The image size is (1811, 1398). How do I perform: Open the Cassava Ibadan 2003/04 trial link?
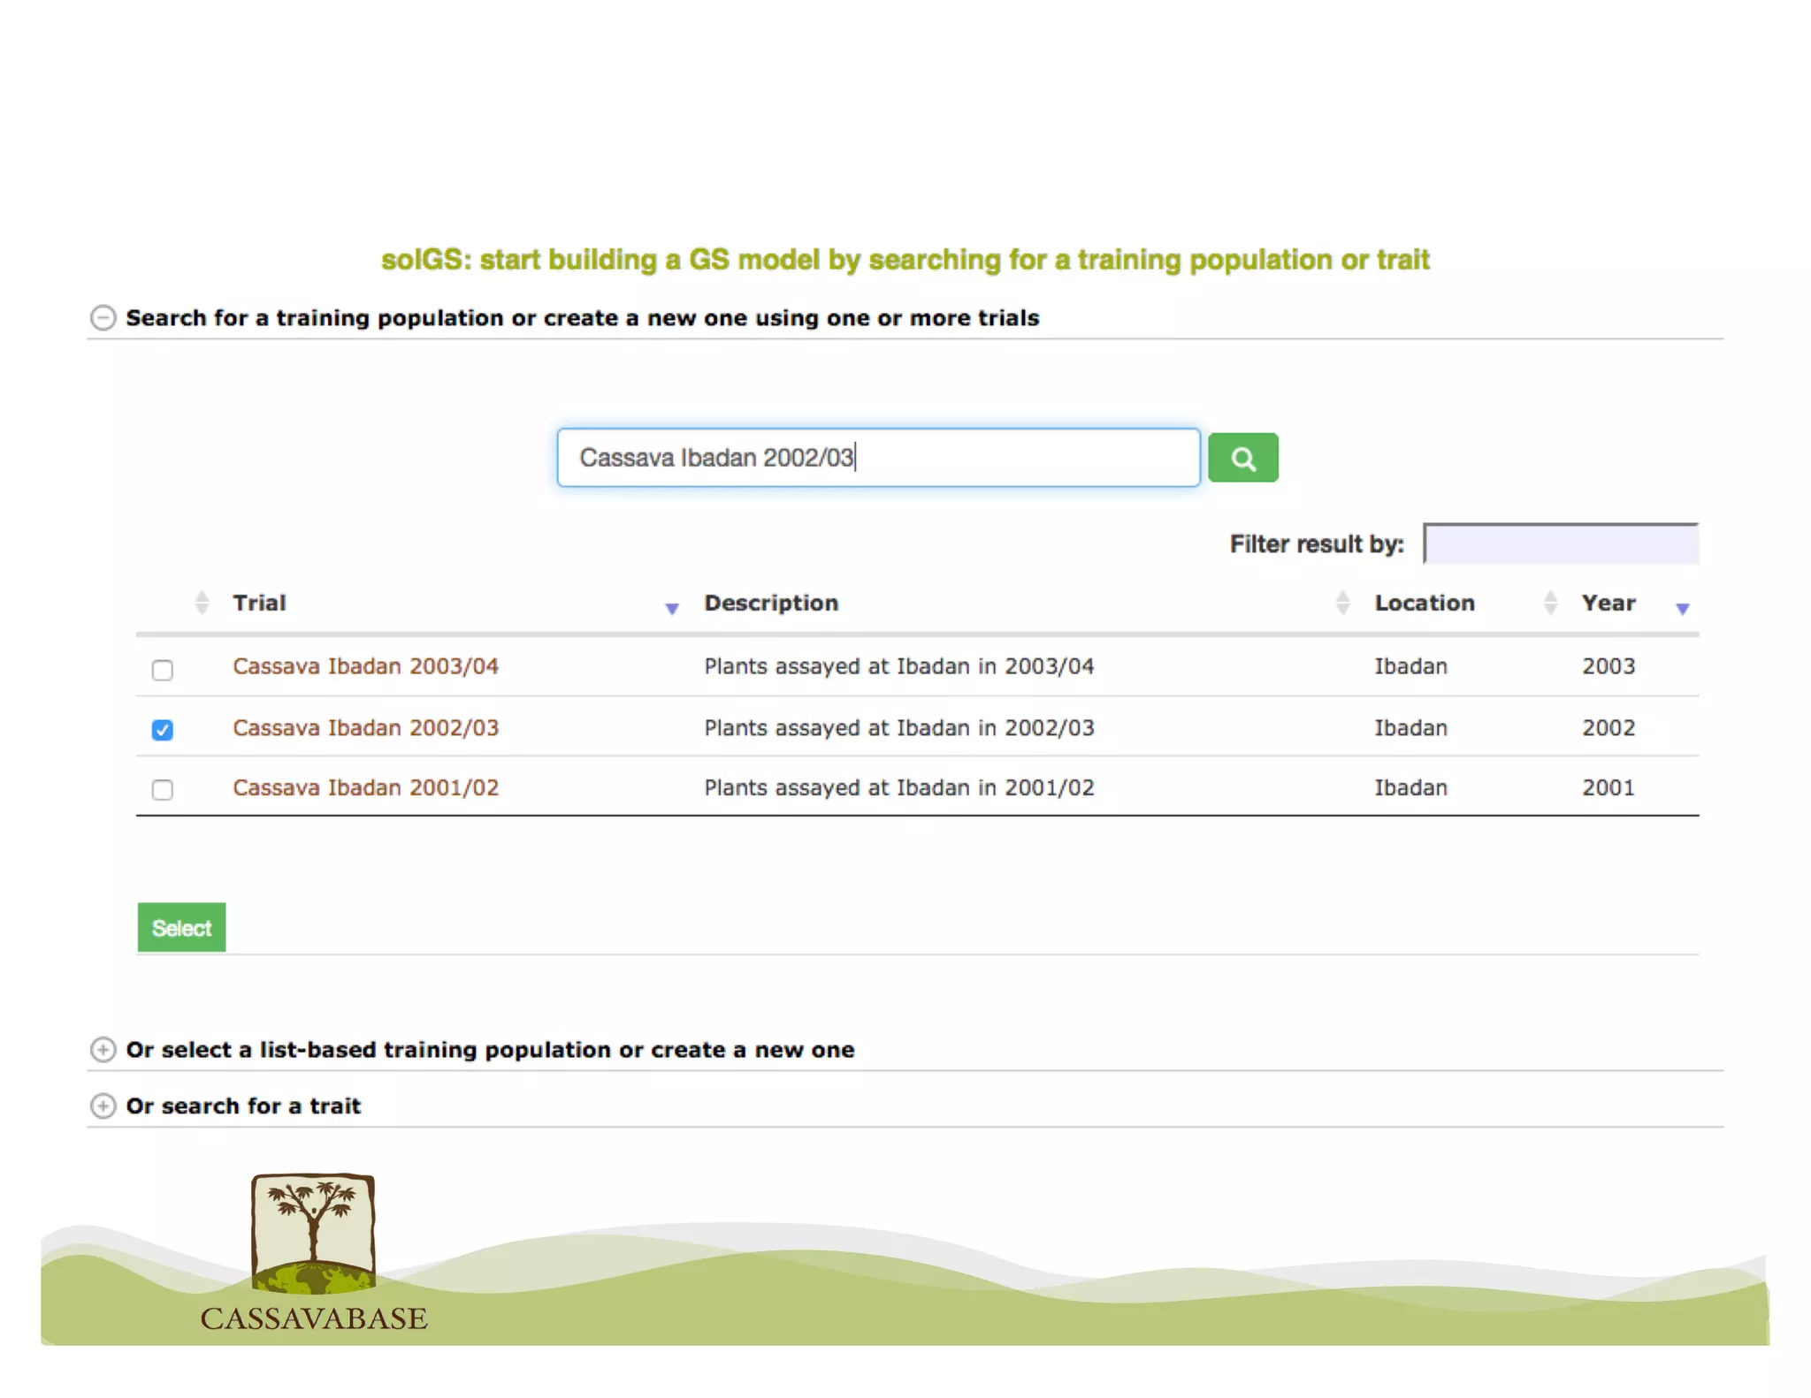coord(365,666)
